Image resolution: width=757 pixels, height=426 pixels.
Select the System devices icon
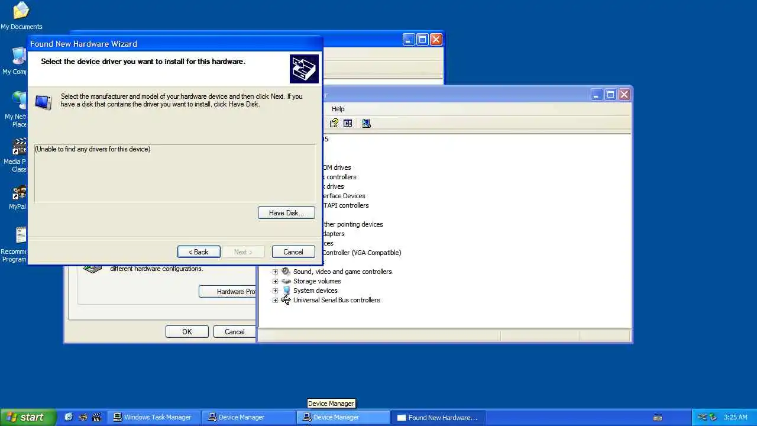click(286, 291)
